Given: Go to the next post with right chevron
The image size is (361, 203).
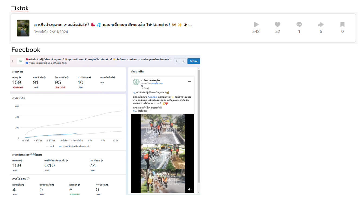Looking at the screenshot, I should (183, 61).
